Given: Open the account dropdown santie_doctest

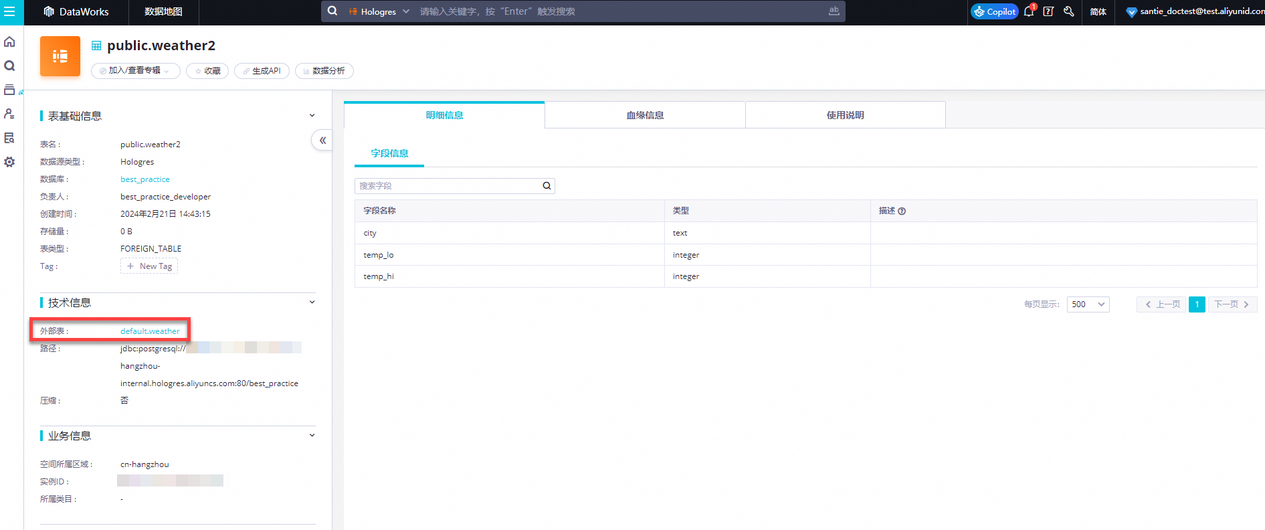Looking at the screenshot, I should pyautogui.click(x=1195, y=11).
